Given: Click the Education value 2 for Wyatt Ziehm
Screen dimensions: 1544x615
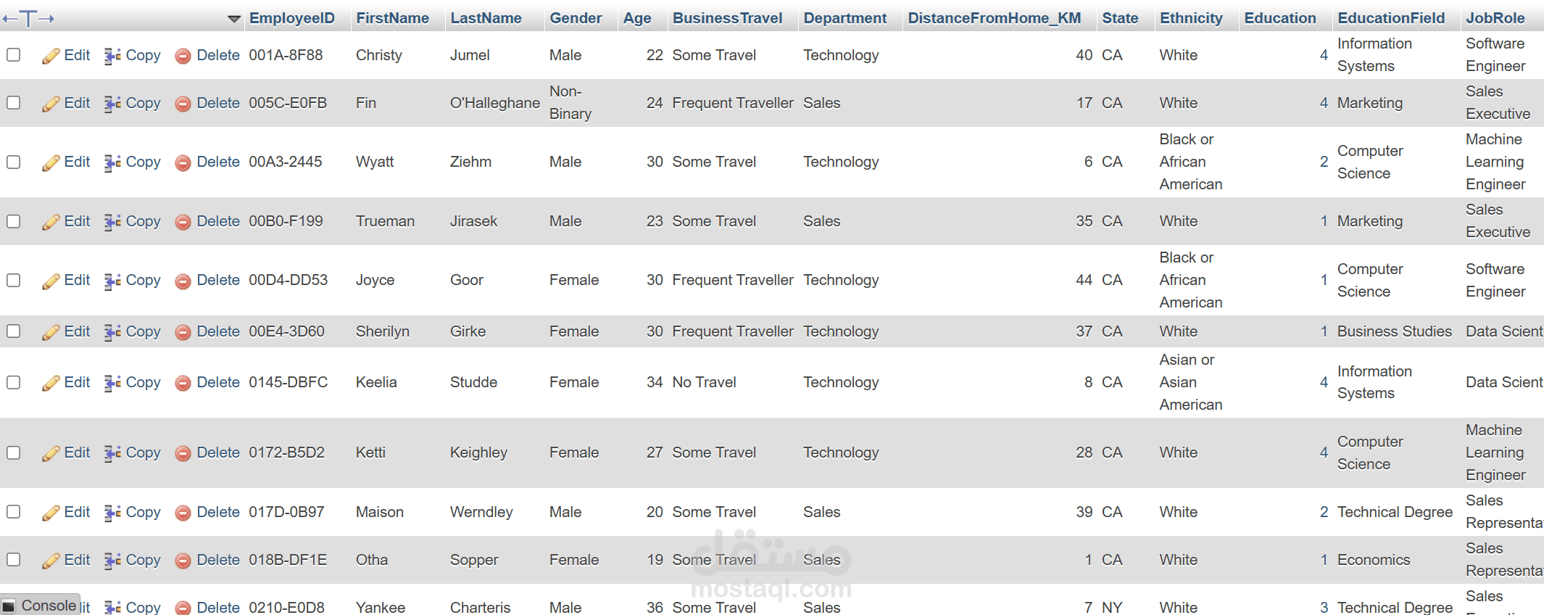Looking at the screenshot, I should (1324, 162).
